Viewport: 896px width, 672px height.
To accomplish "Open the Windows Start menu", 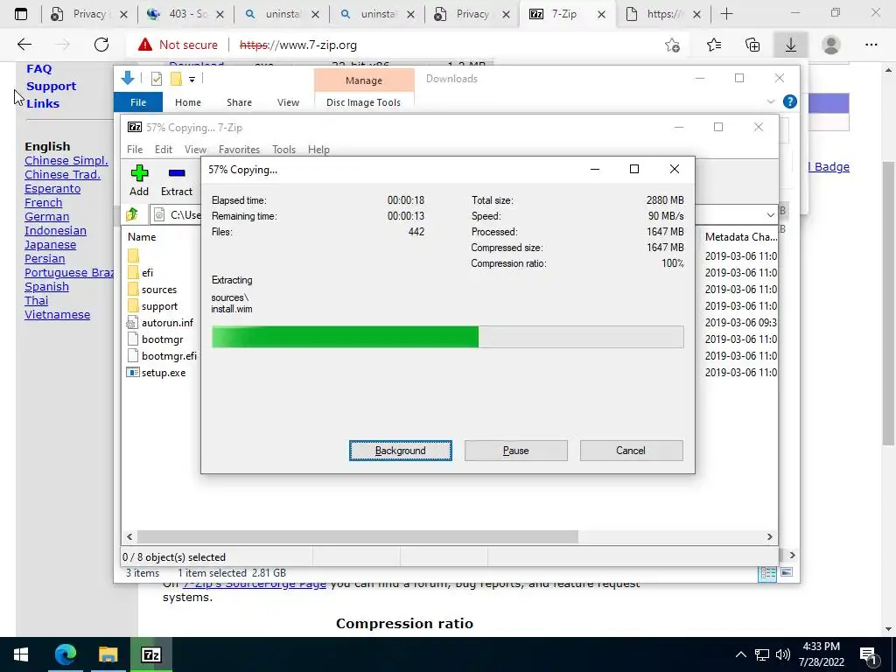I will click(21, 654).
